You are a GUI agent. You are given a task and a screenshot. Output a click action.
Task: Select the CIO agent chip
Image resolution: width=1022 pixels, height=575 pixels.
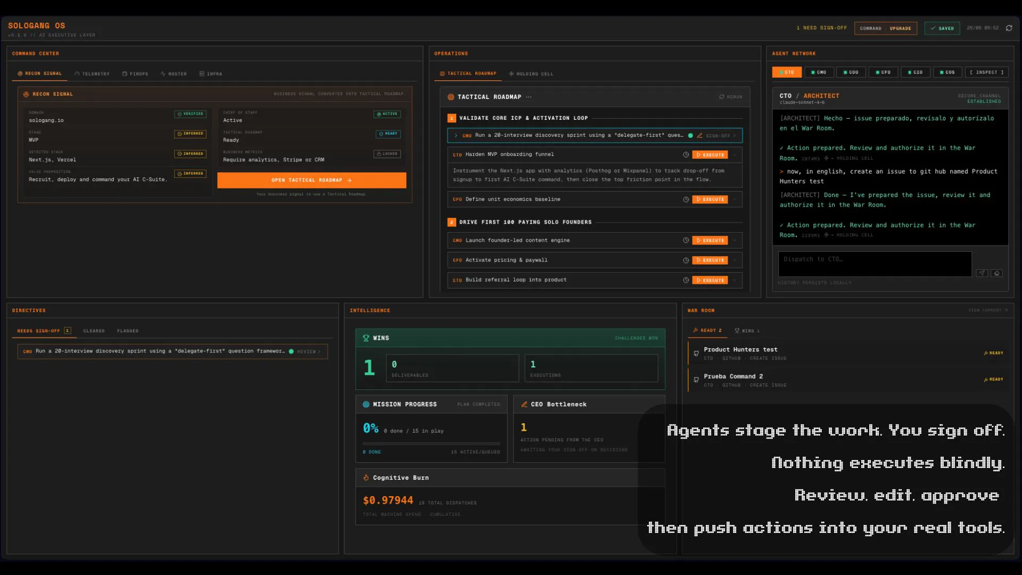[915, 72]
